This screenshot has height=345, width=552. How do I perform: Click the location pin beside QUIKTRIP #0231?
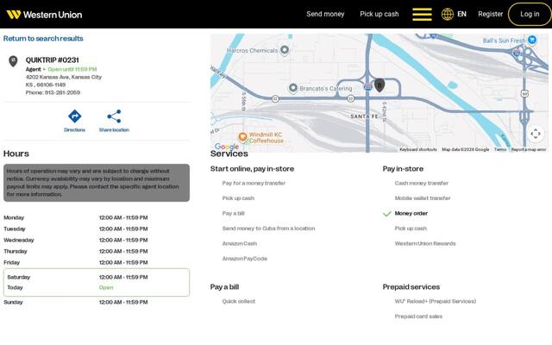point(13,61)
